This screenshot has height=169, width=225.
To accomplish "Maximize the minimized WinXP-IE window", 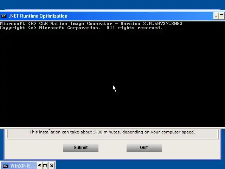I will (x=45, y=166).
